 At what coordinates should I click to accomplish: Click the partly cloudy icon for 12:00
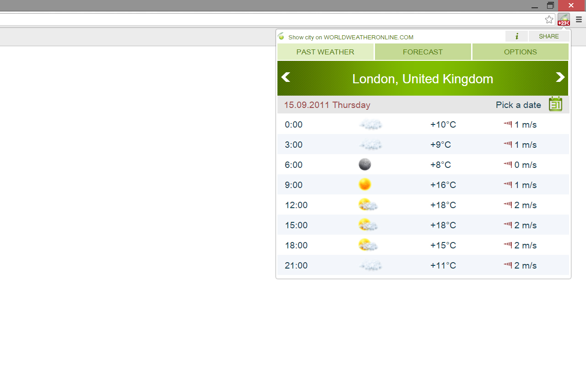(368, 205)
